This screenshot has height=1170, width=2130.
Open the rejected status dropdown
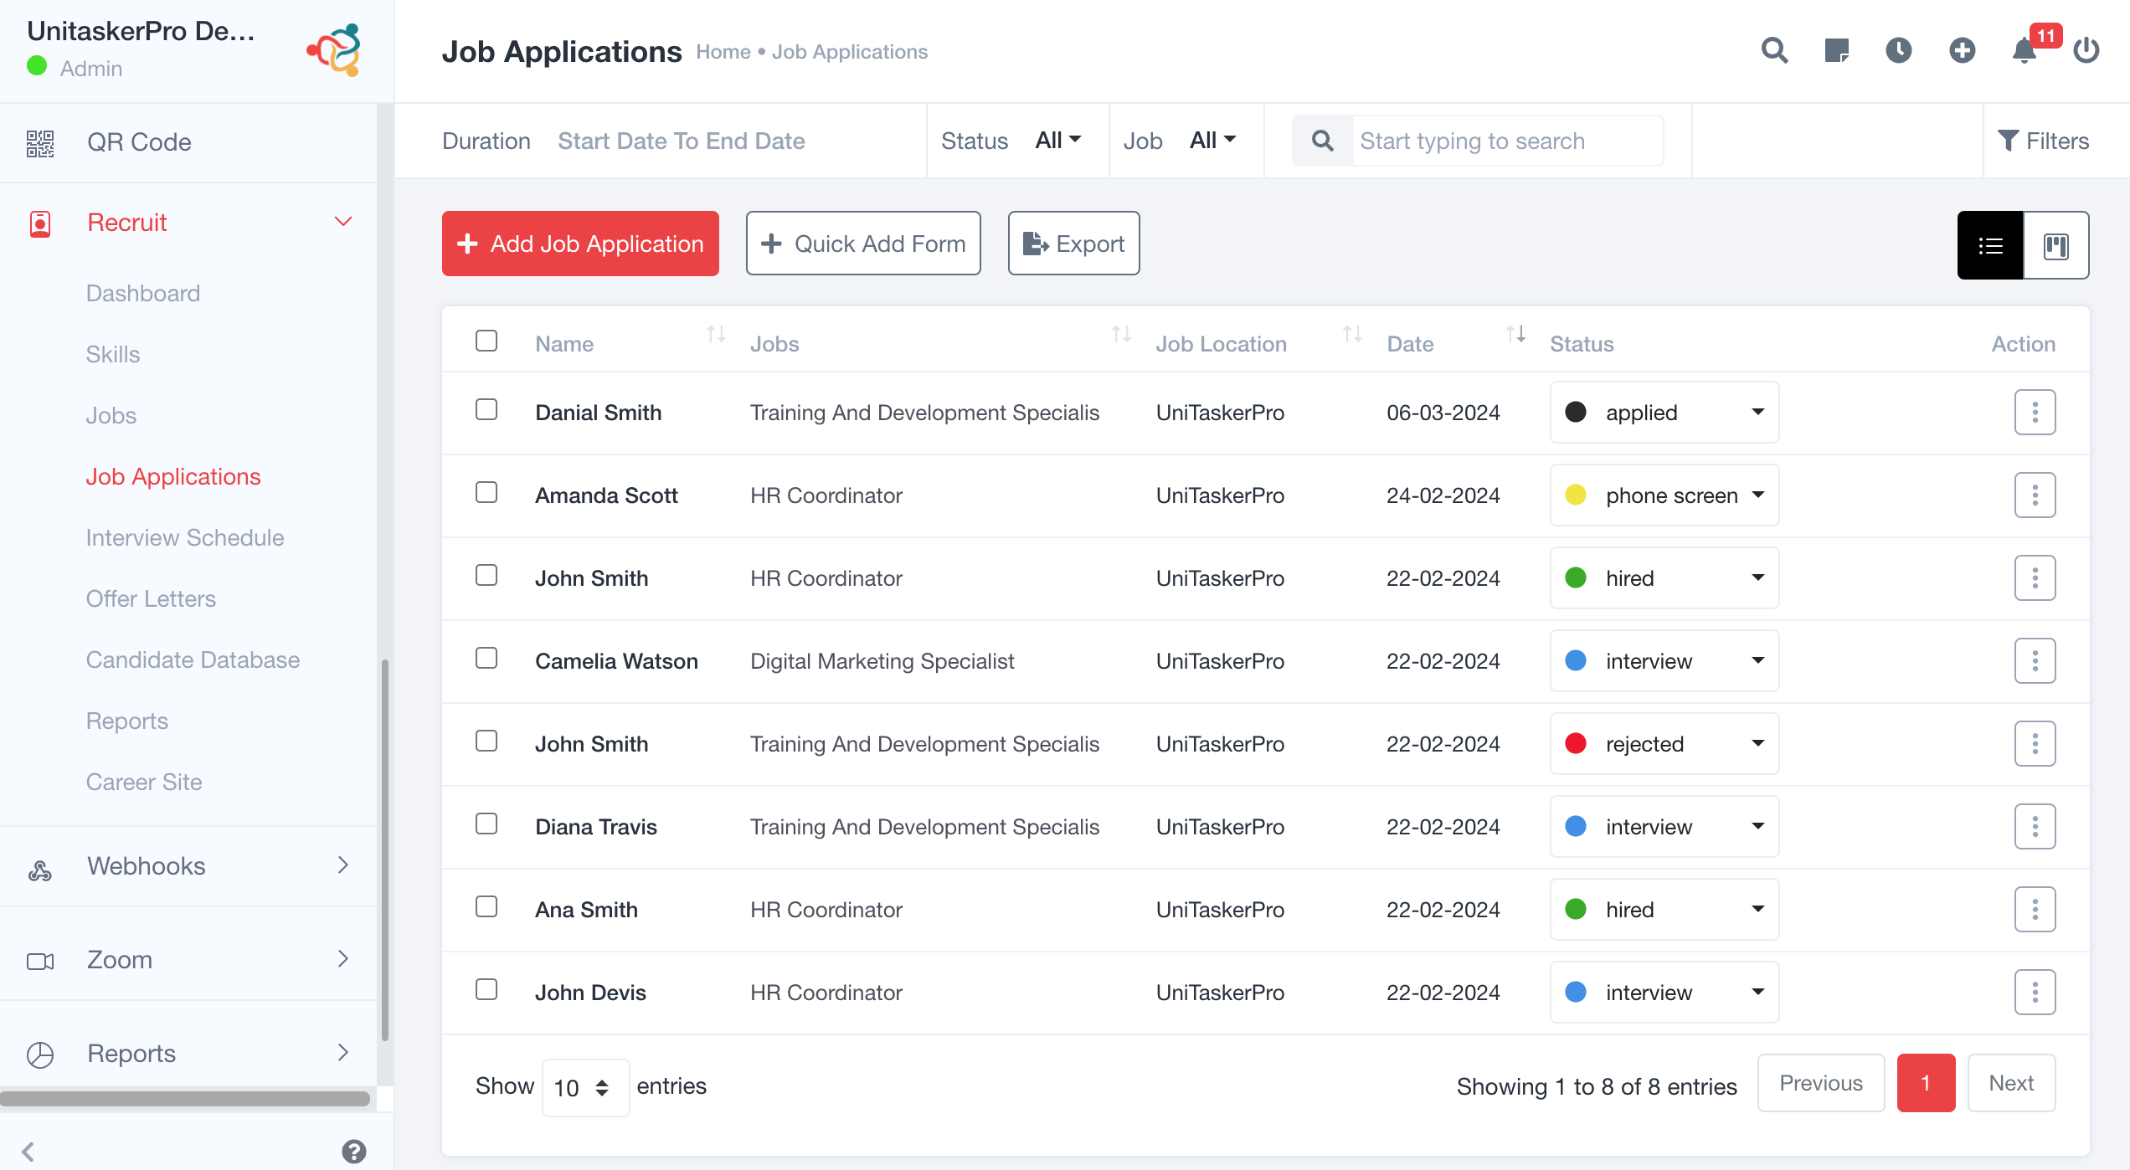pos(1664,743)
